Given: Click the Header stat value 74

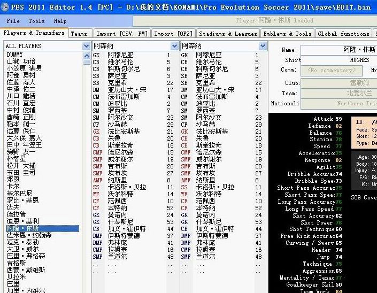Looking at the screenshot, I should pos(339,250).
